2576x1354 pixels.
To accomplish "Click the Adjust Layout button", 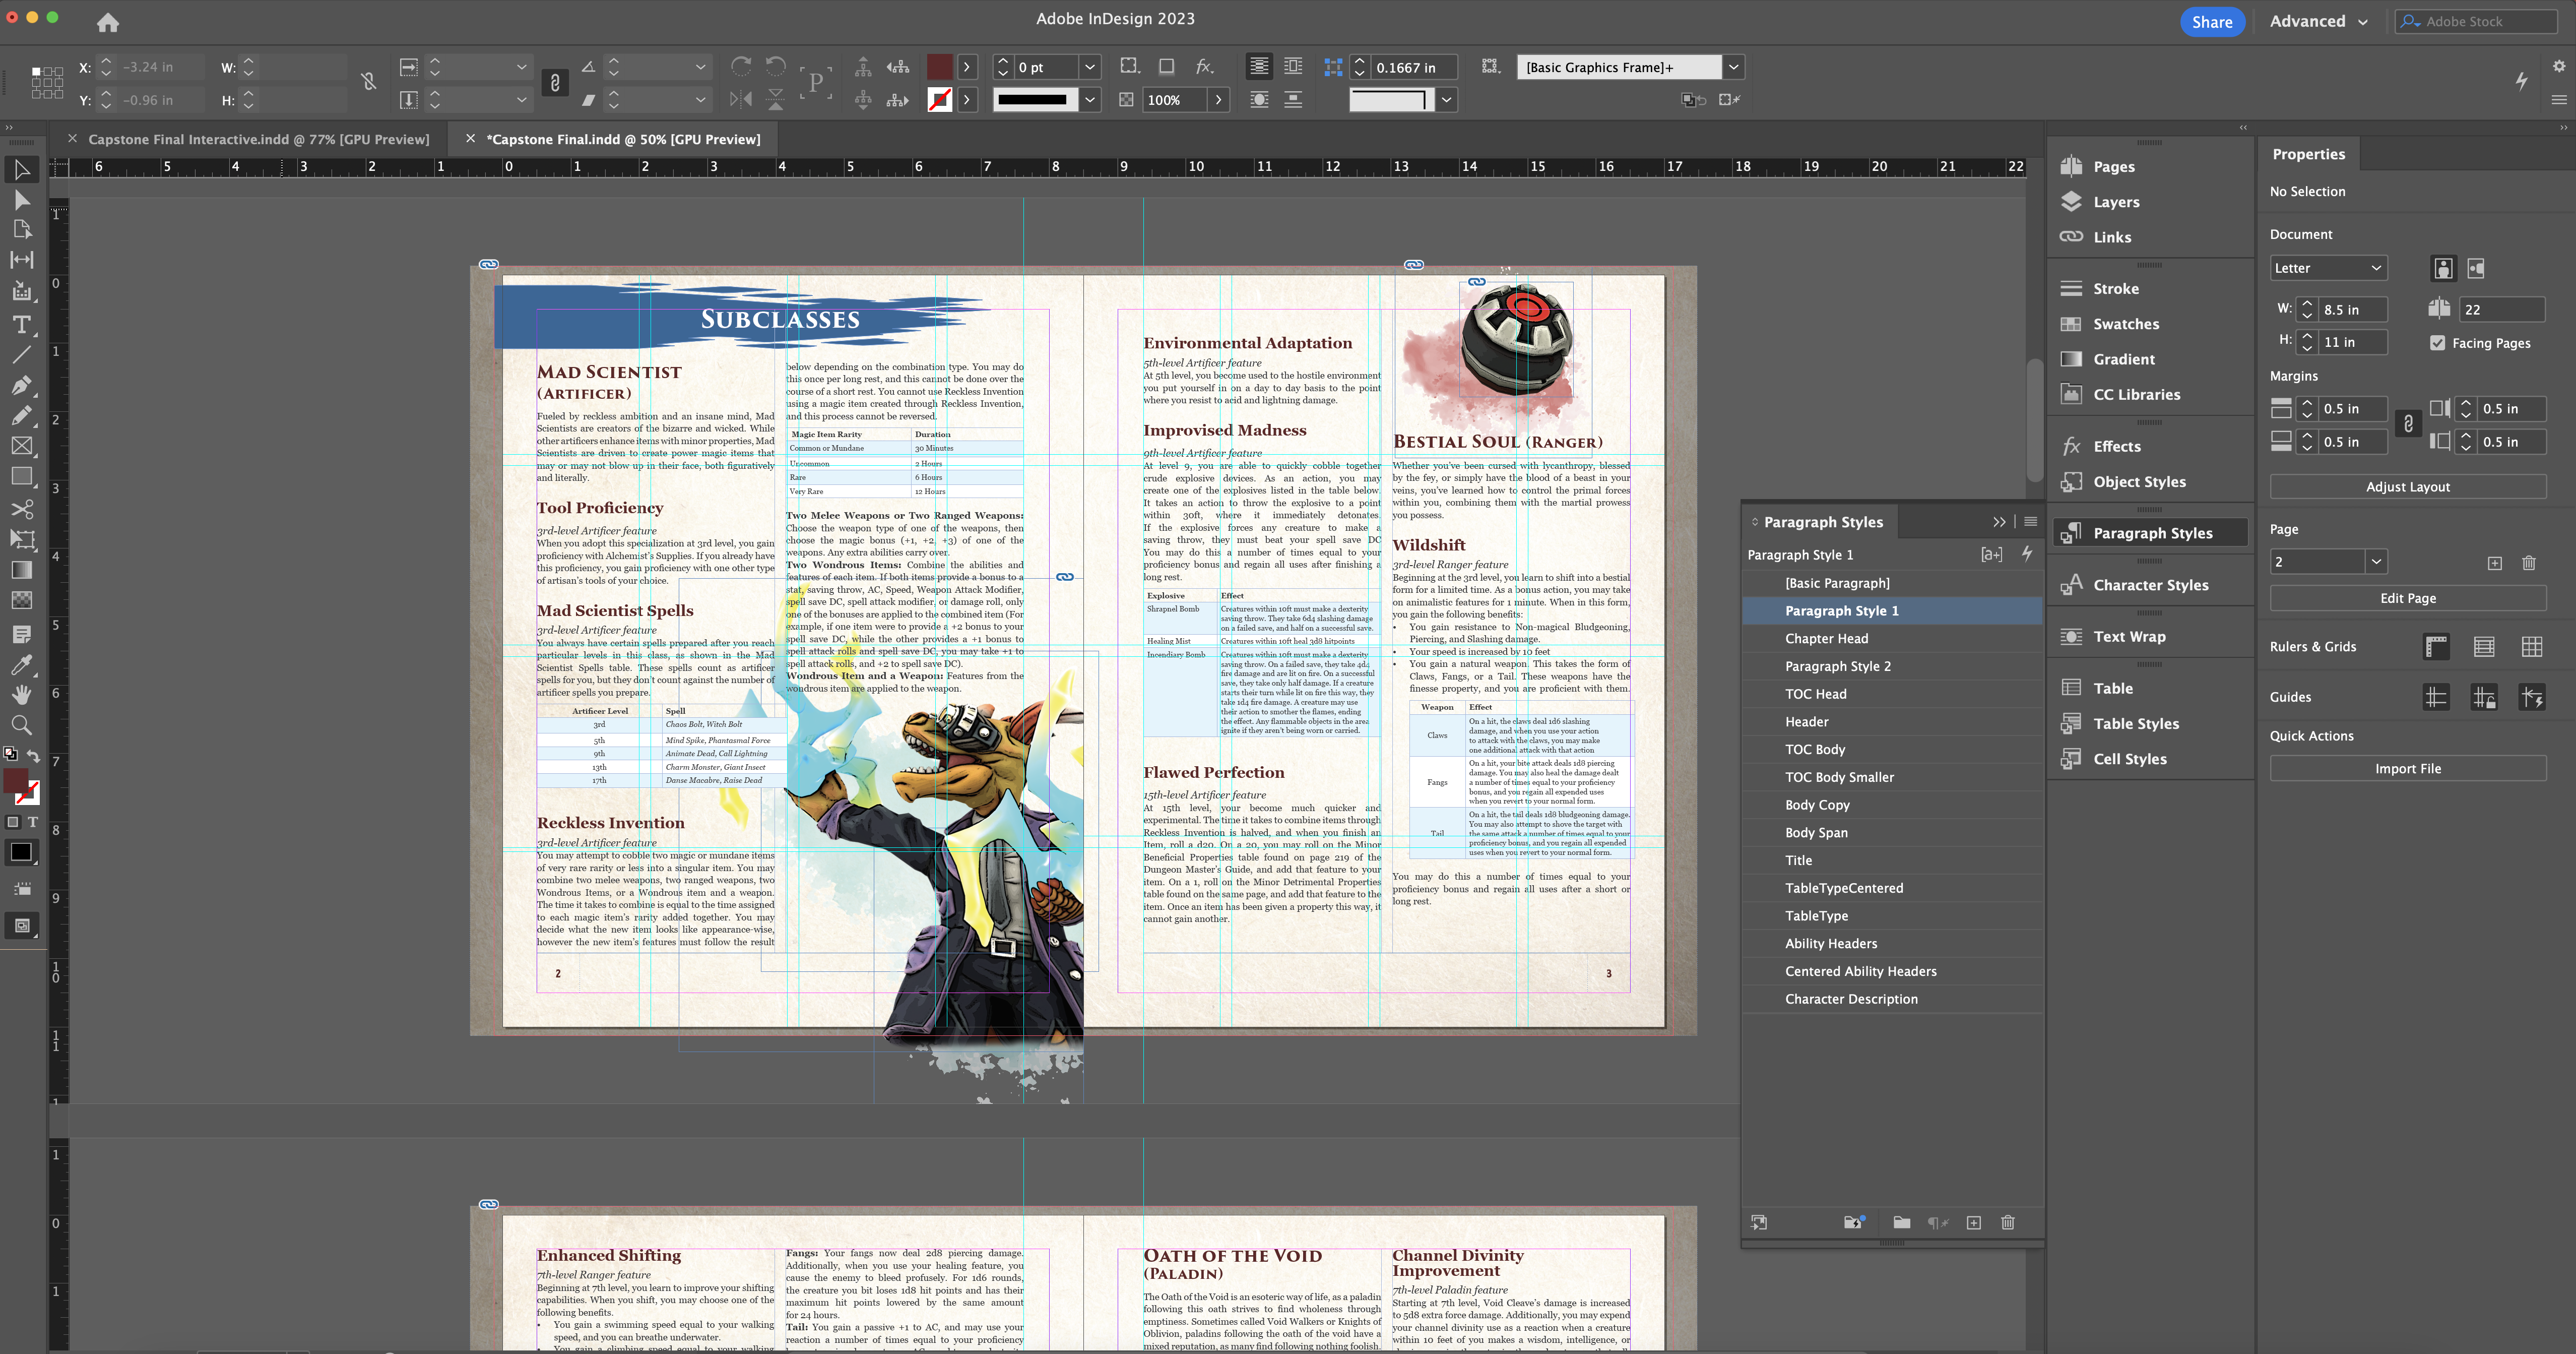I will [2407, 487].
